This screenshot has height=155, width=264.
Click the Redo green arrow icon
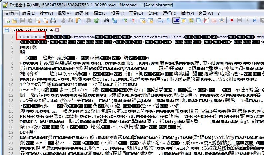pyautogui.click(x=94, y=21)
